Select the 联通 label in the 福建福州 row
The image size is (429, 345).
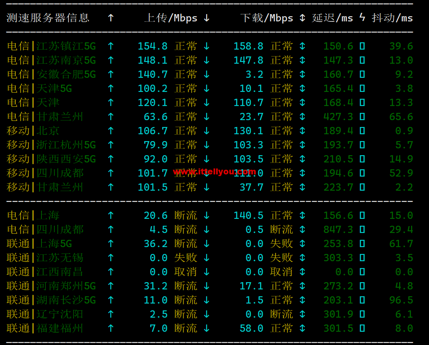point(18,328)
